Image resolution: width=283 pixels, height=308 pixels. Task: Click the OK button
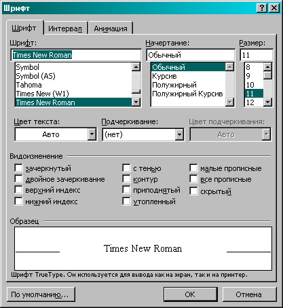pyautogui.click(x=190, y=294)
